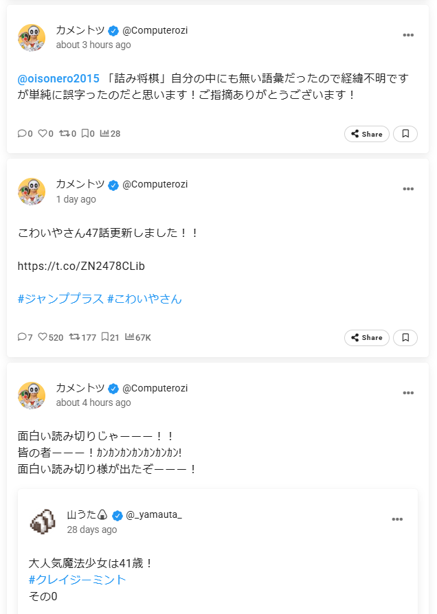Open more options menu on second post
Viewport: 437px width, 614px height.
point(408,190)
